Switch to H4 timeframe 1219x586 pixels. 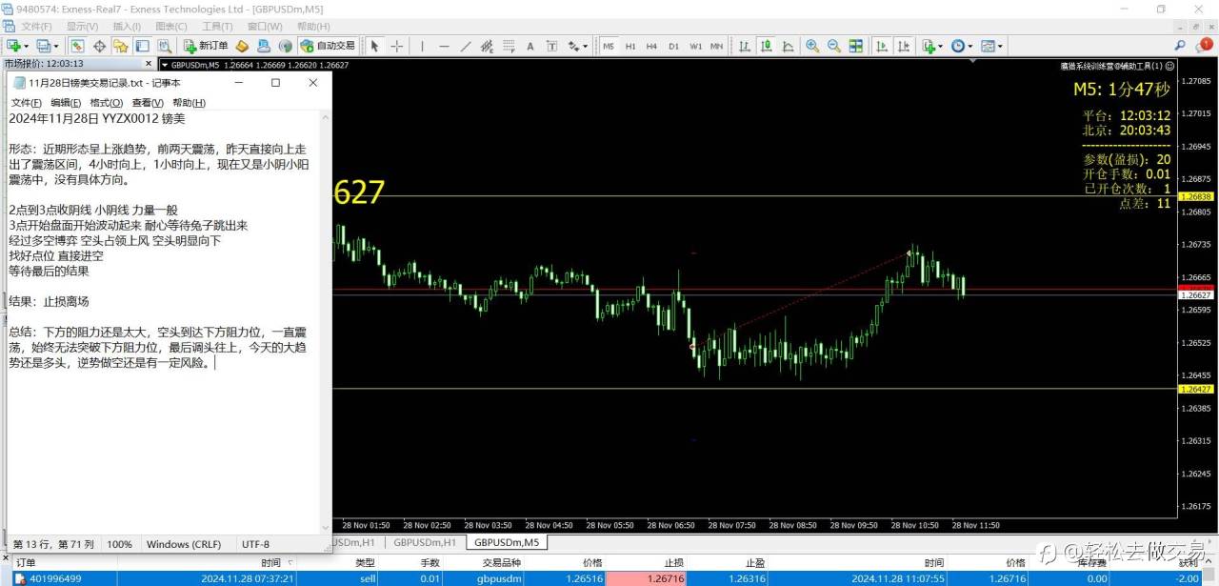(x=652, y=46)
